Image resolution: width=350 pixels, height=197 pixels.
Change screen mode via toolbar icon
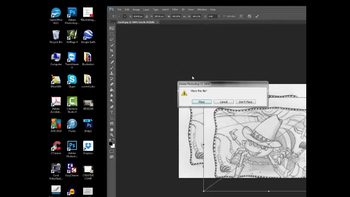pos(112,157)
